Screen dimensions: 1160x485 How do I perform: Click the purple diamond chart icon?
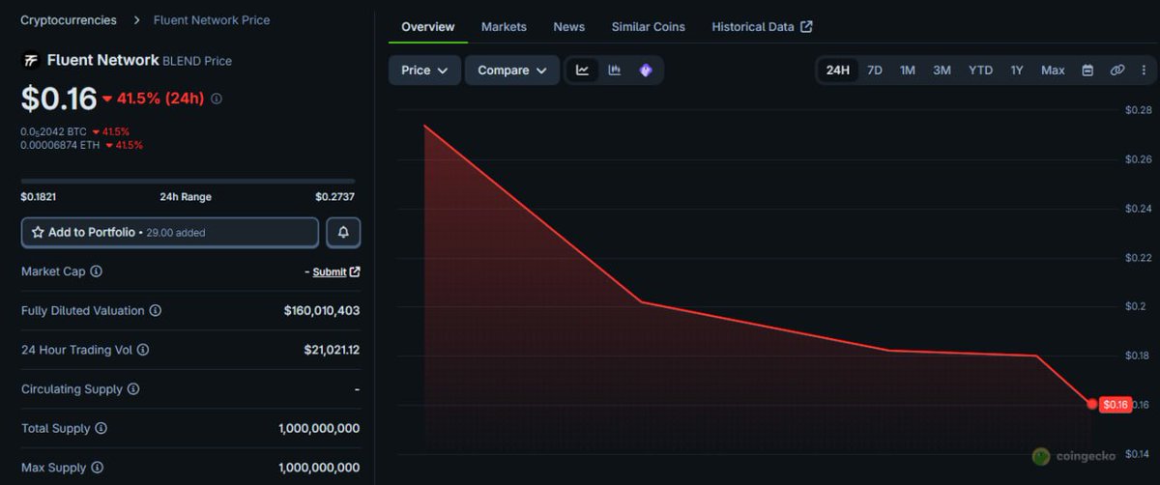point(646,71)
